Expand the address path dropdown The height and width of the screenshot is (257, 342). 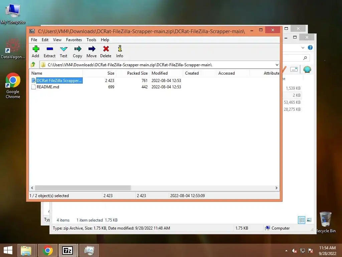click(277, 65)
